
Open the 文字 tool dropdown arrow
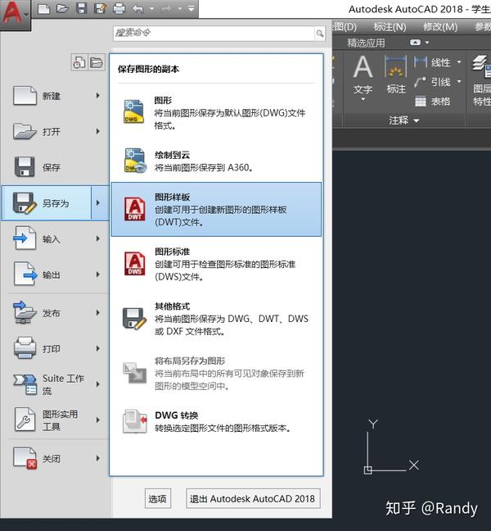[x=363, y=99]
